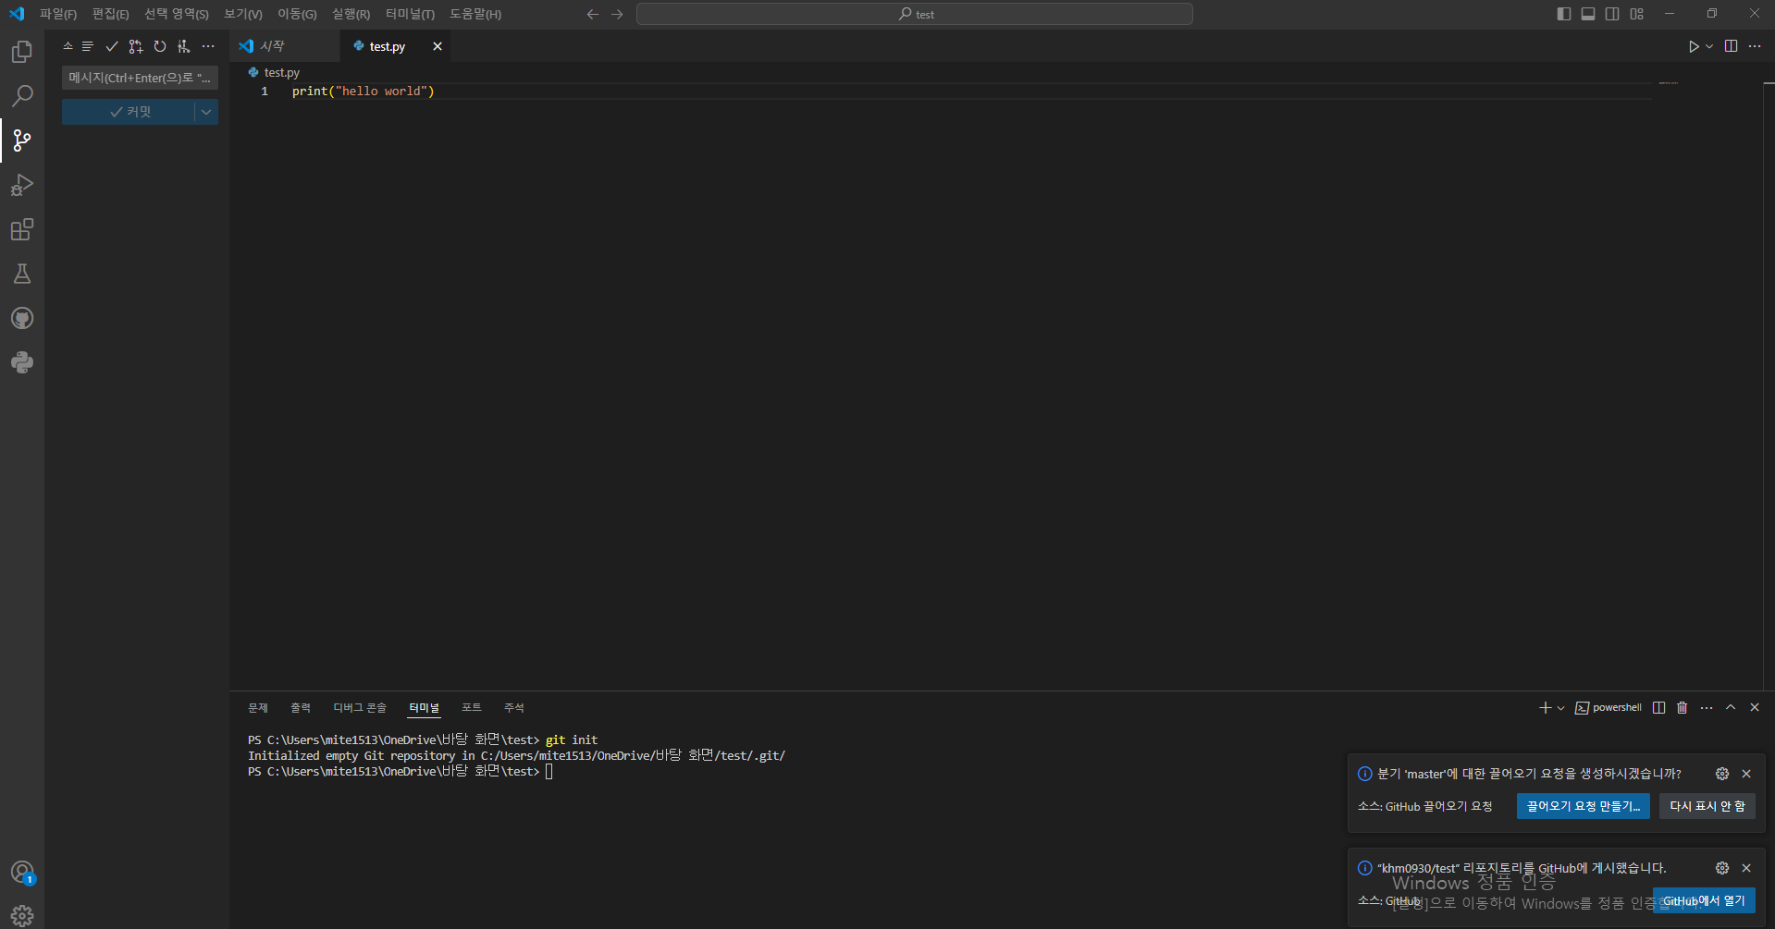
Task: Click the command center search box
Action: click(x=915, y=14)
